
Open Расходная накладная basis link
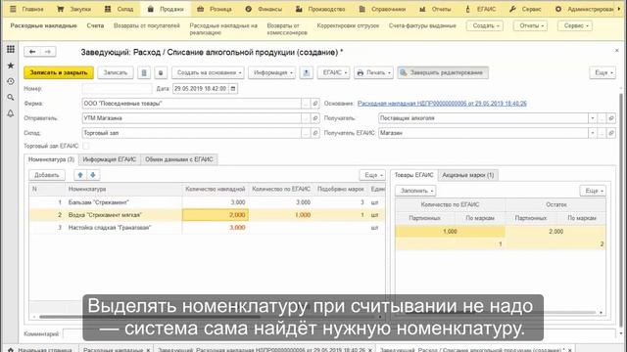click(442, 104)
